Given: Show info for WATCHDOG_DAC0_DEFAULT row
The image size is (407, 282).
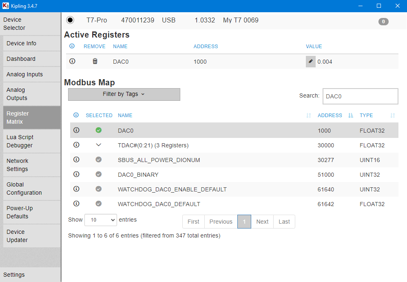Looking at the screenshot, I should (x=76, y=204).
